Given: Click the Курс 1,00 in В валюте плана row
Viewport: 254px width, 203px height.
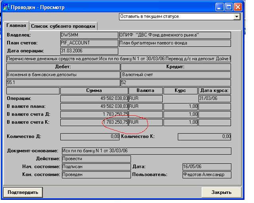Looking at the screenshot, I should [x=181, y=107].
